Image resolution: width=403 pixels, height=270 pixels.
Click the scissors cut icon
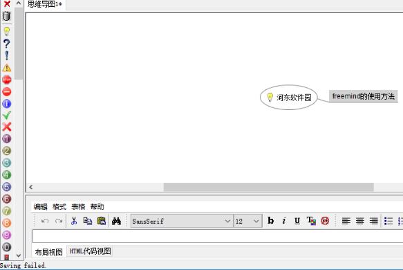[74, 221]
